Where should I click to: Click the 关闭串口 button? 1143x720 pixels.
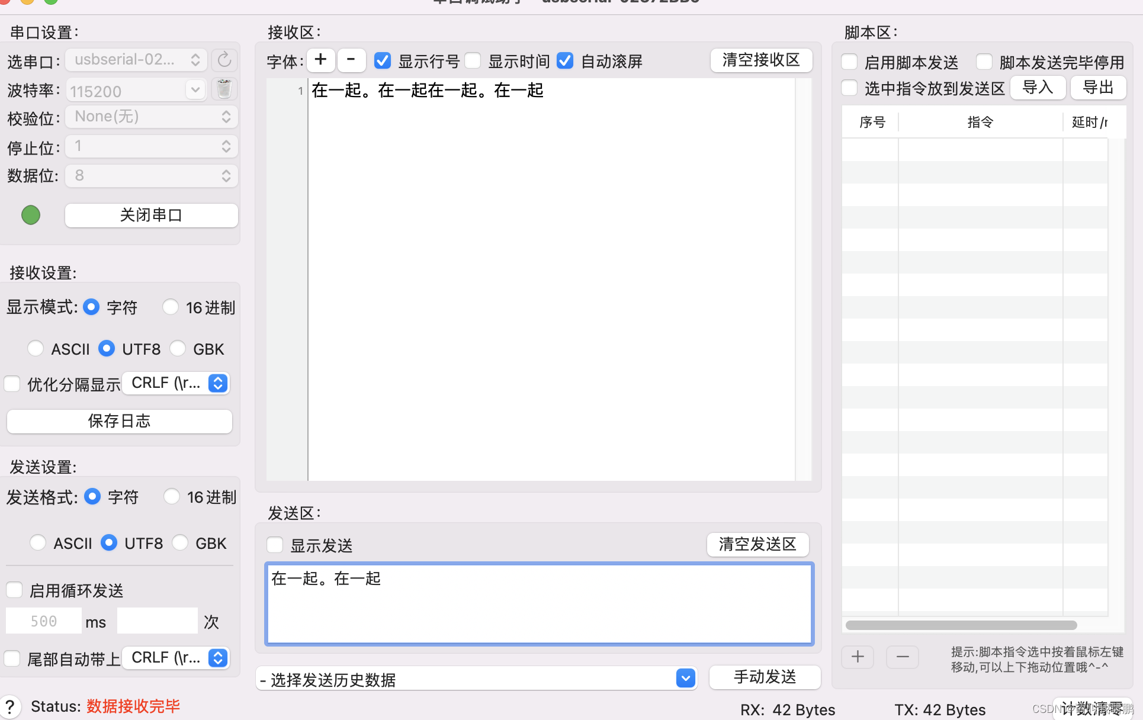pyautogui.click(x=151, y=215)
